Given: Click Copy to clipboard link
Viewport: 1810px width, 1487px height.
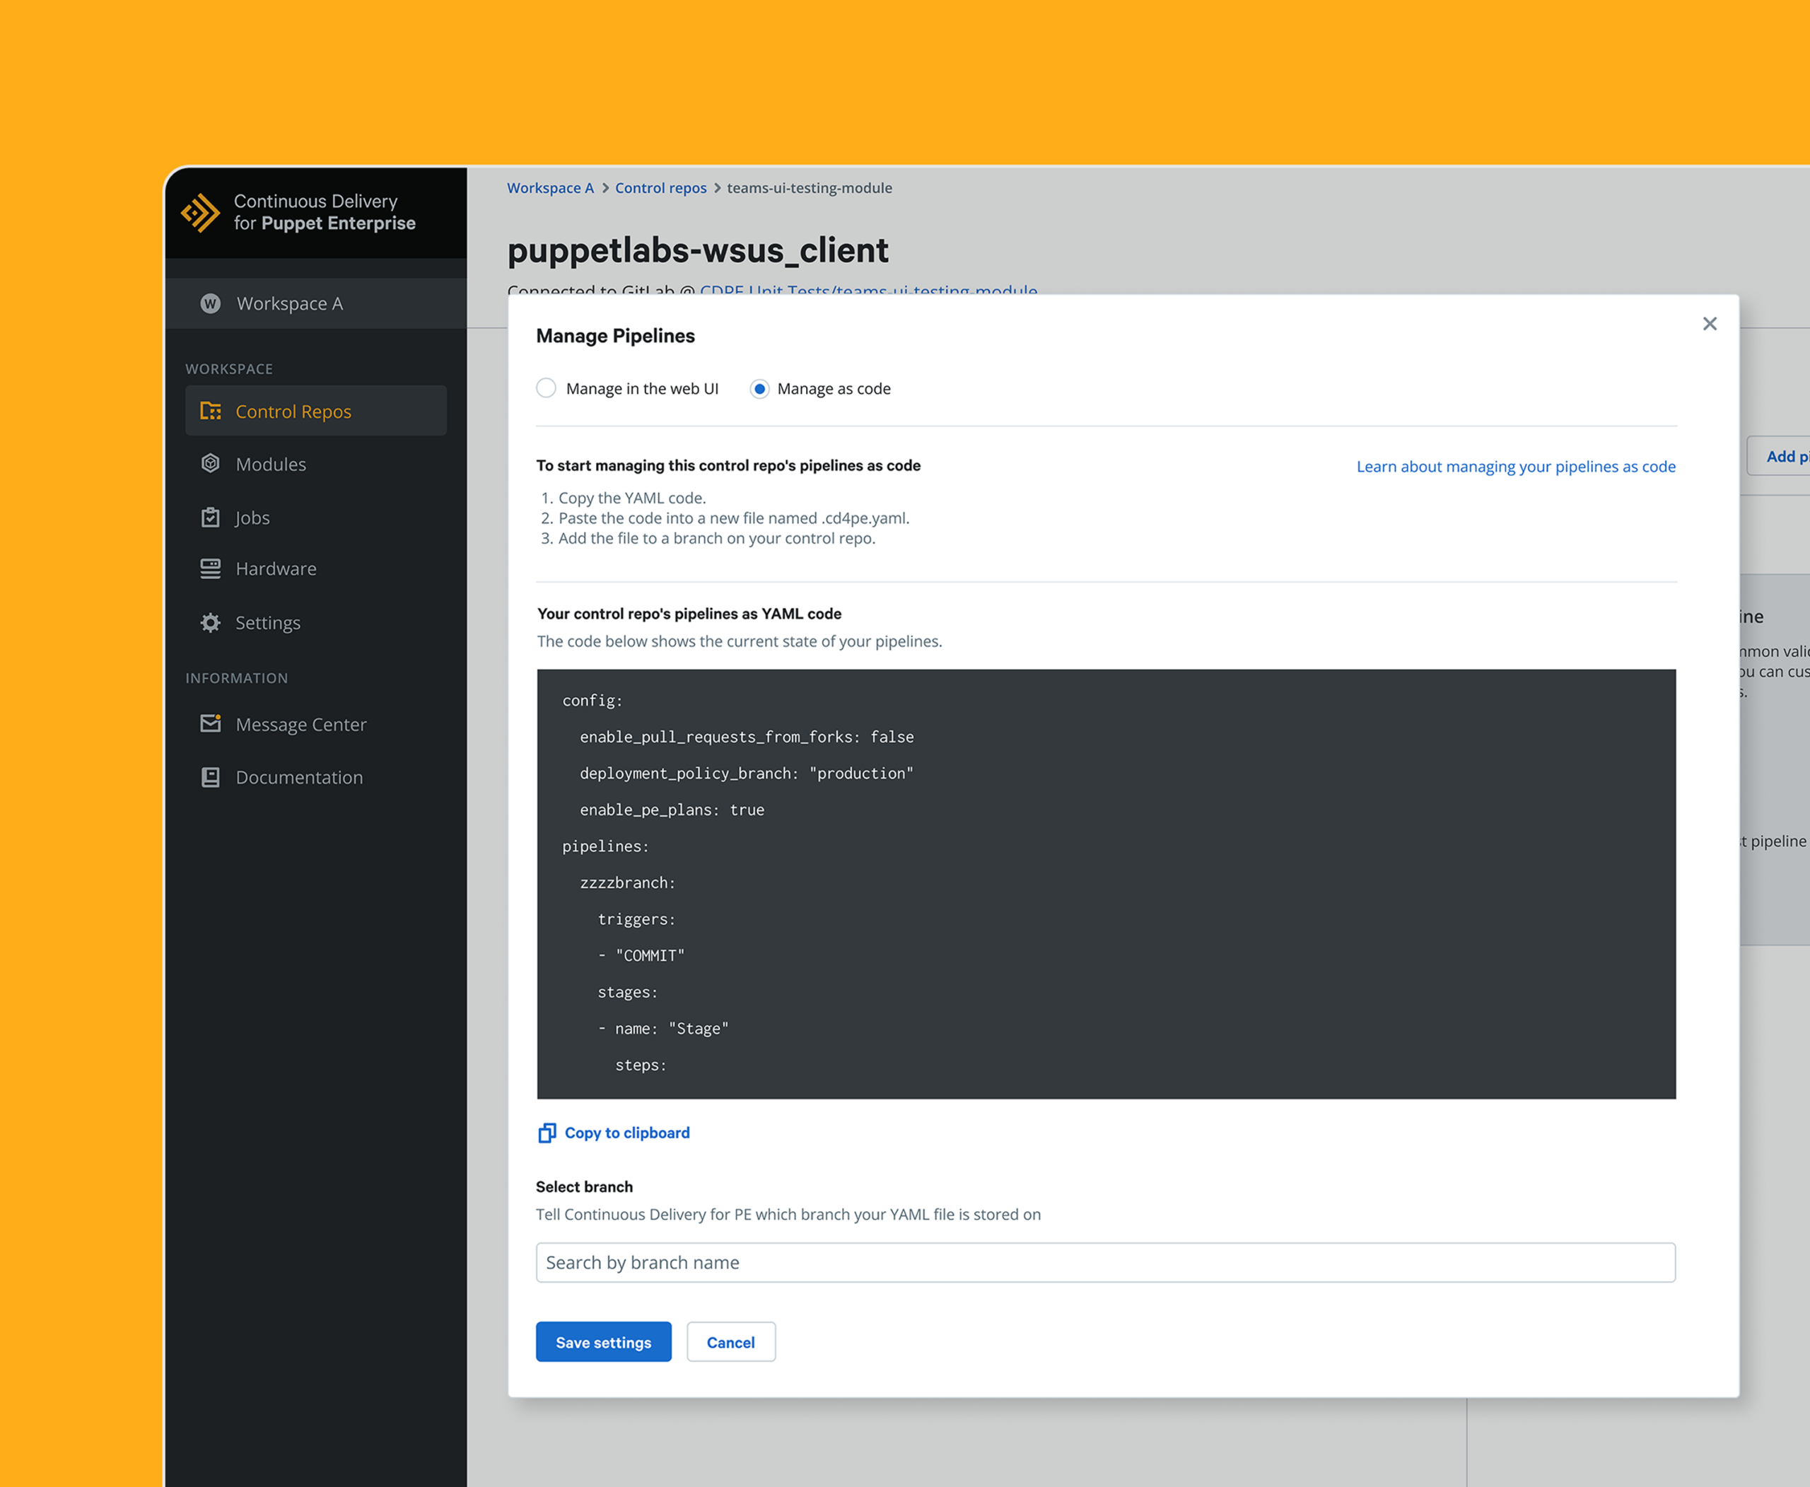Looking at the screenshot, I should click(x=627, y=1132).
